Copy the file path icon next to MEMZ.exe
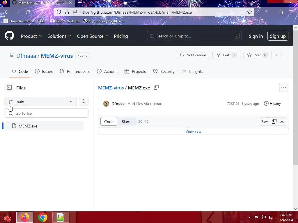 tap(156, 87)
